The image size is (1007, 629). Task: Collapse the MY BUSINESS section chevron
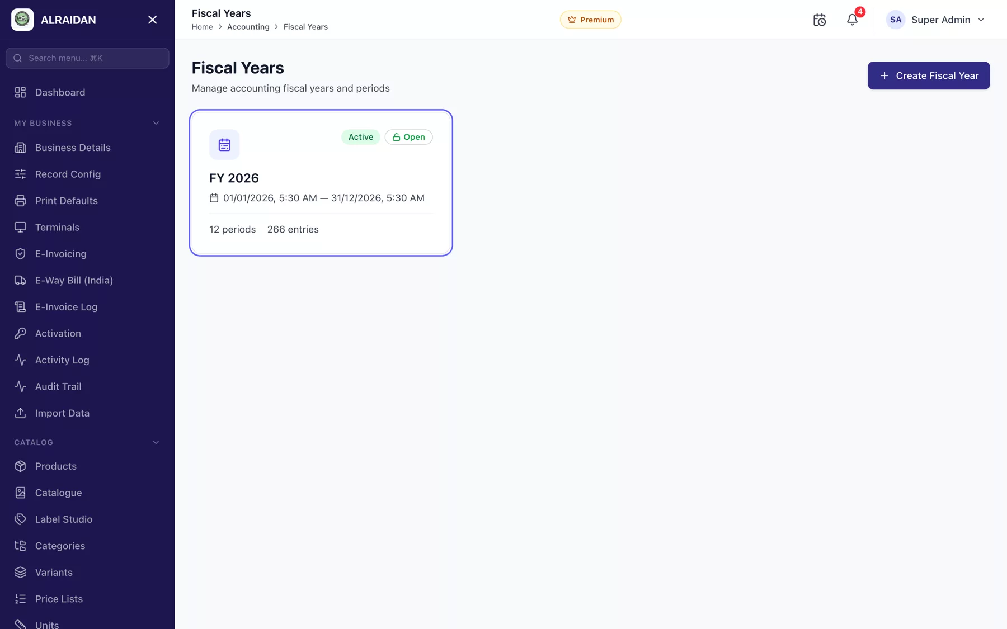[x=156, y=123]
